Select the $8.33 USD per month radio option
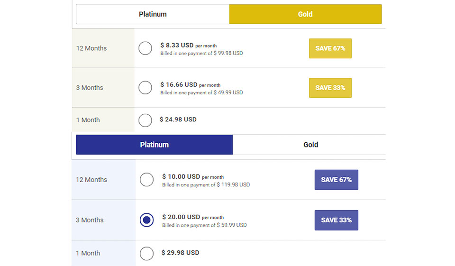Viewport: 455px width, 266px height. click(146, 48)
